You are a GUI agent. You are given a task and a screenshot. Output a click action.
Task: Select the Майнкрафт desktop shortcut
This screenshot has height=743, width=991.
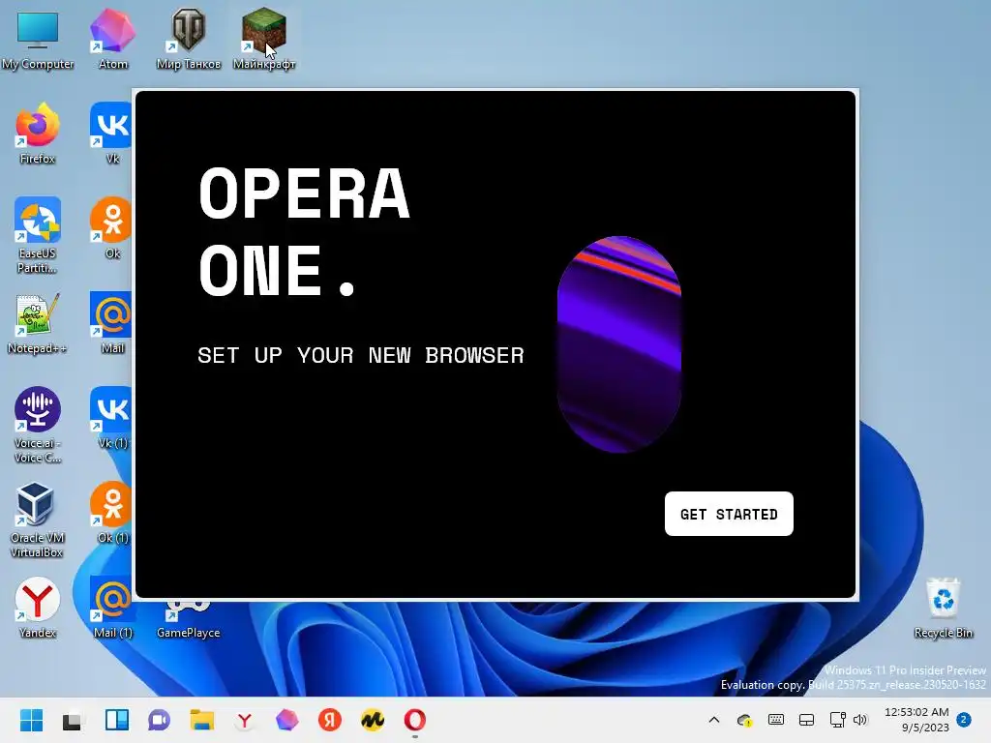(264, 40)
